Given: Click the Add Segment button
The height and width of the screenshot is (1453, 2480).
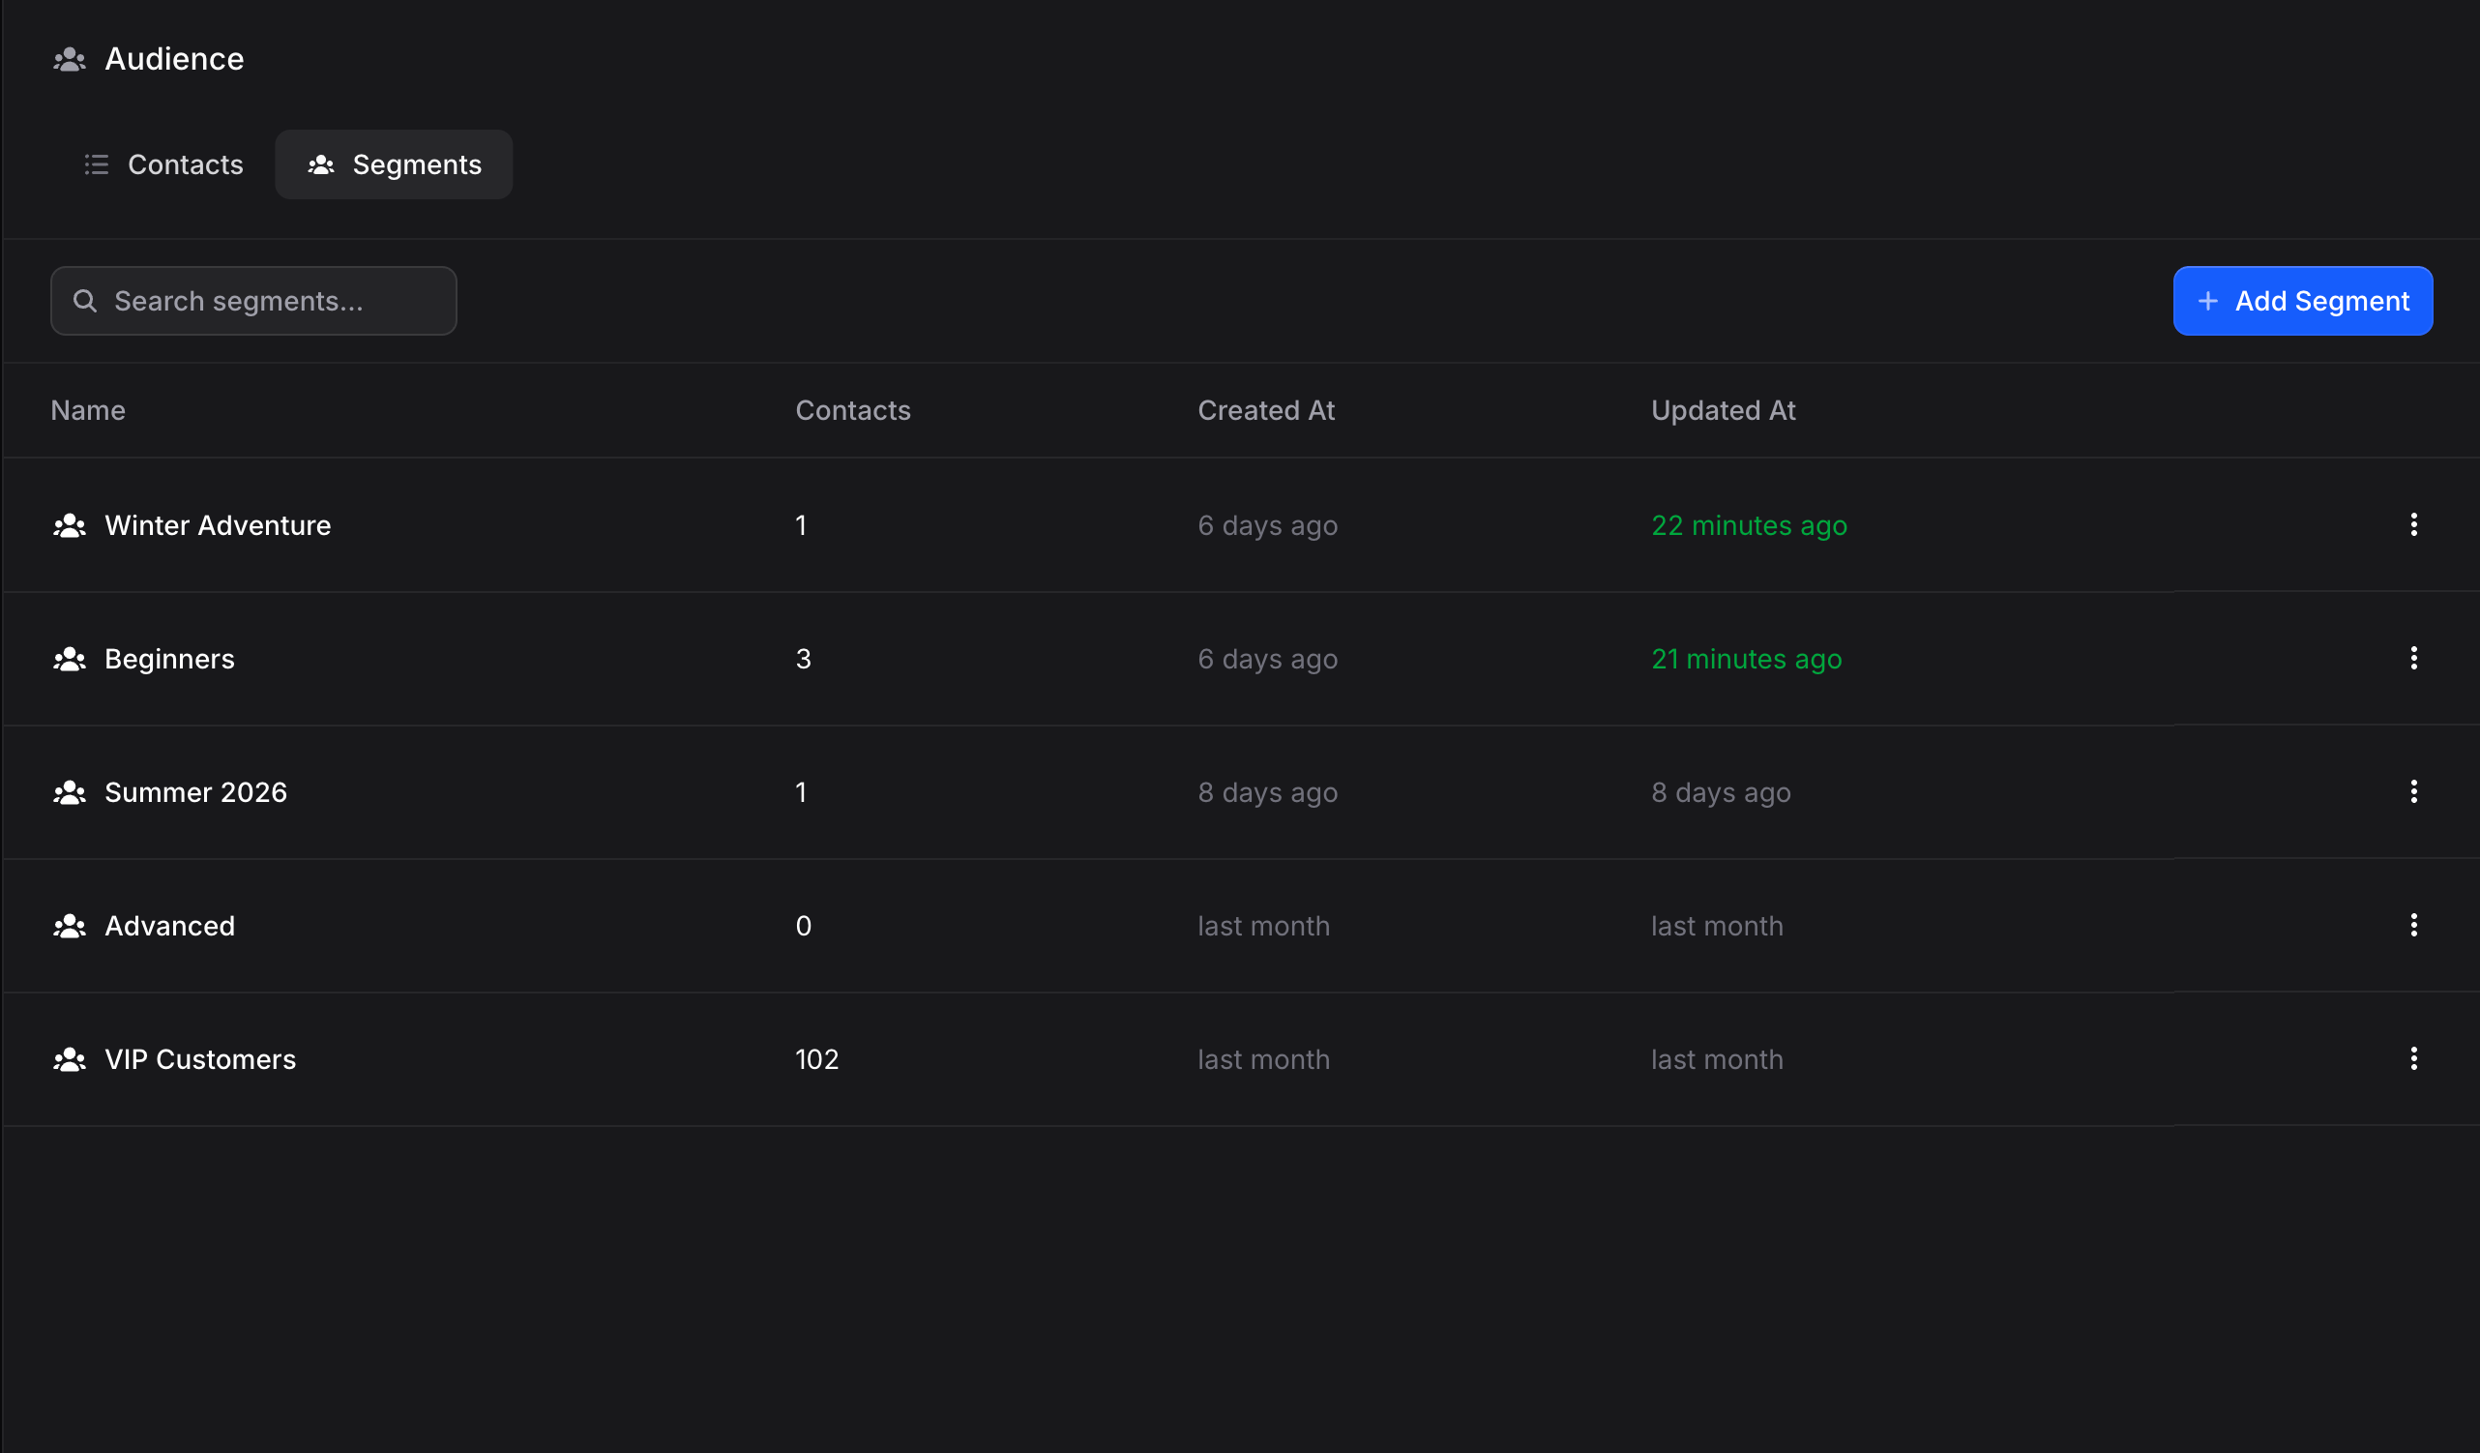Looking at the screenshot, I should coord(2303,300).
